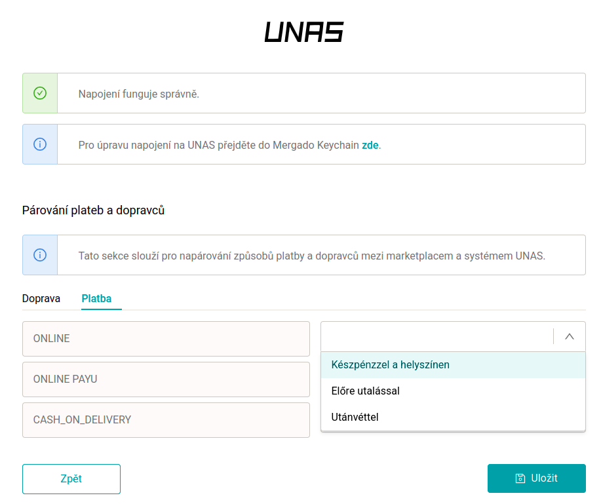
Task: Select the Készpénzzel a helyszínen option
Action: tap(391, 365)
